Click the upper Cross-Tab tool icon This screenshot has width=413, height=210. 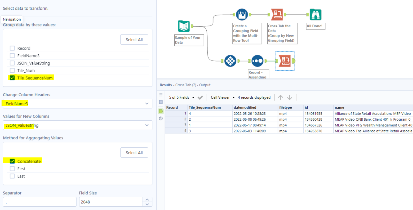point(277,14)
